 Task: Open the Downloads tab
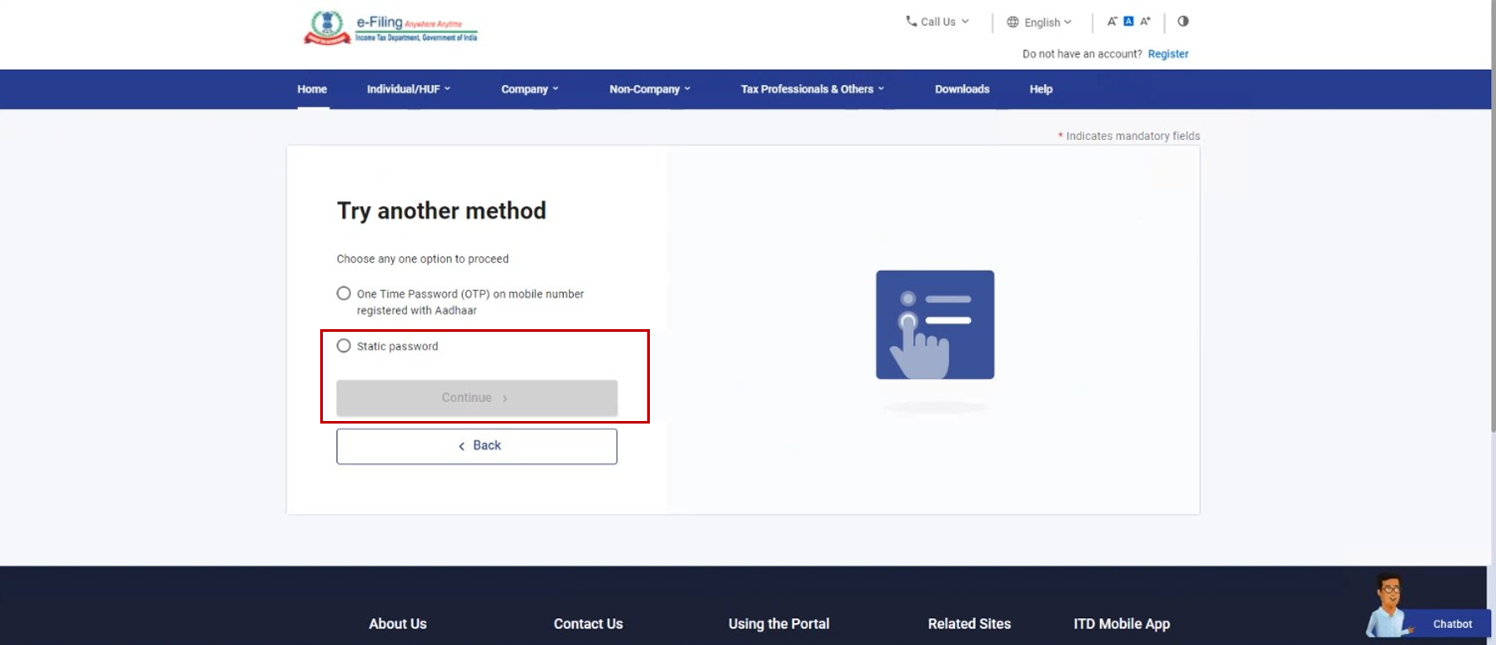[962, 89]
